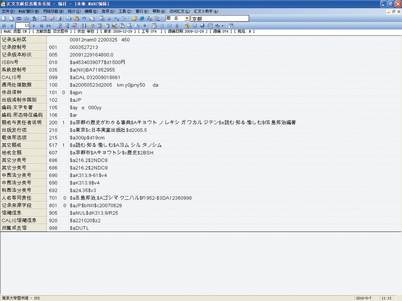Screen dimensions: 402x301
Task: Click the delete field icon with red X
Action: [x=74, y=26]
